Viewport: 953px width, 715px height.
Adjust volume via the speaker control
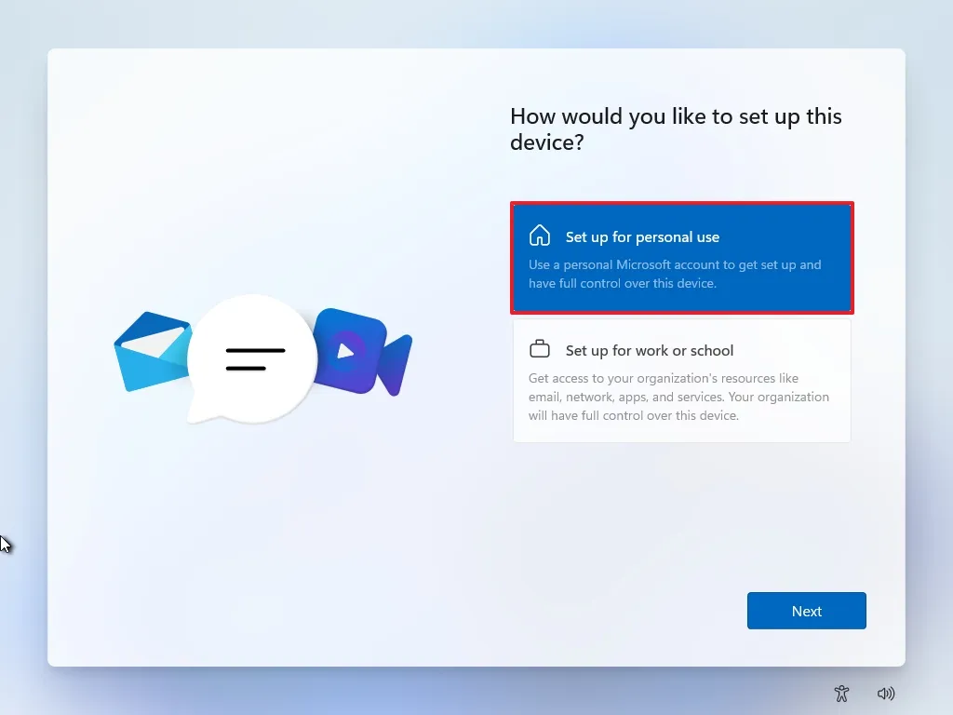pos(886,694)
